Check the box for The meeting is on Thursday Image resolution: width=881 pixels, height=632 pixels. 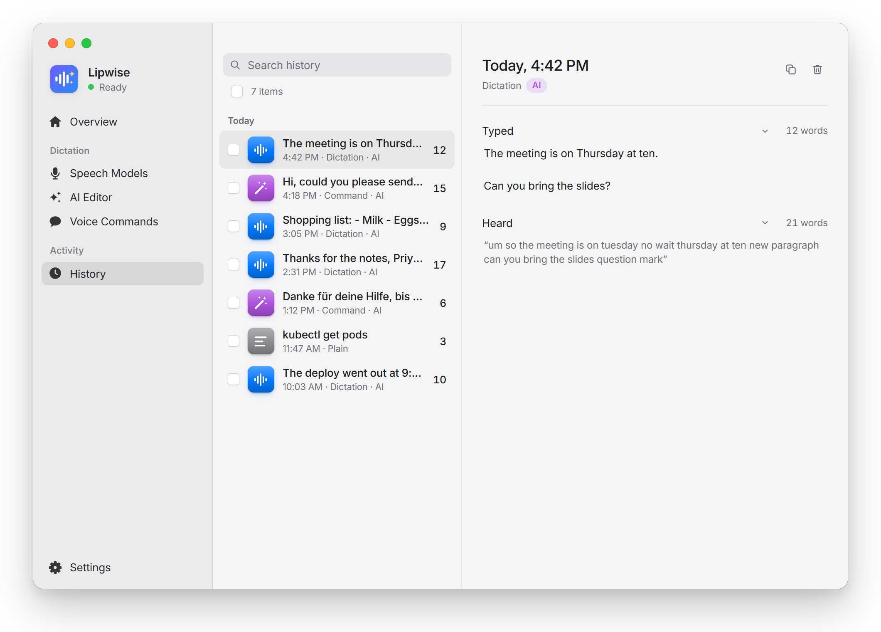click(234, 150)
